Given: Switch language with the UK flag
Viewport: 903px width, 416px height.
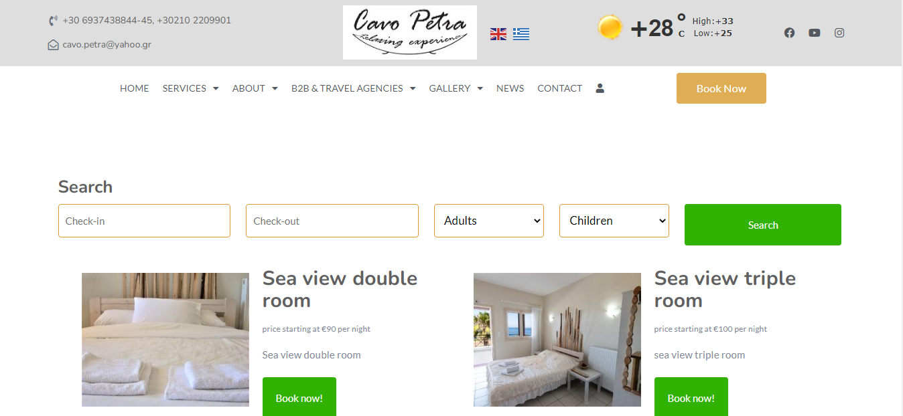Looking at the screenshot, I should 498,34.
